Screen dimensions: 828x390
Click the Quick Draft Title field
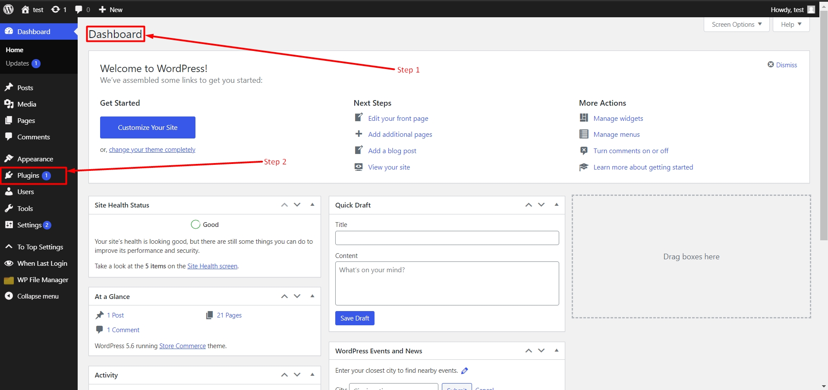(447, 238)
